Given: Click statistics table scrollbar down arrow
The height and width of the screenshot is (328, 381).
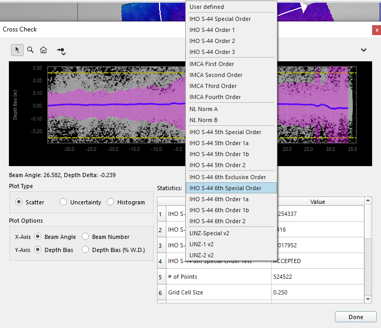Looking at the screenshot, I should 368,299.
